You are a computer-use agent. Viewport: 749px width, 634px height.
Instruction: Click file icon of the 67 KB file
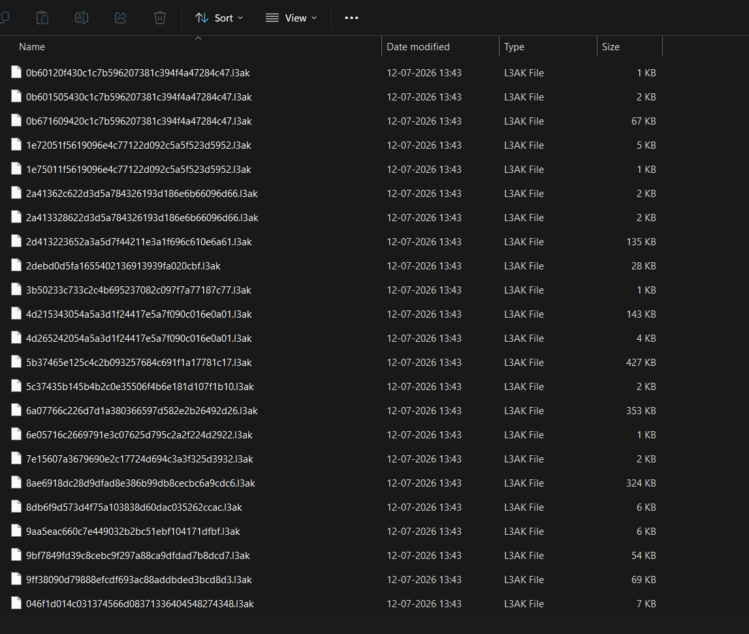[16, 120]
